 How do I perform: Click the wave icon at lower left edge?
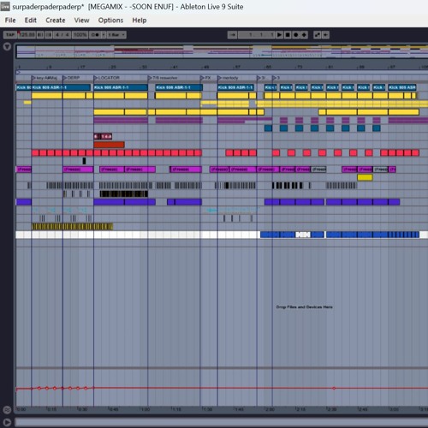pyautogui.click(x=7, y=410)
